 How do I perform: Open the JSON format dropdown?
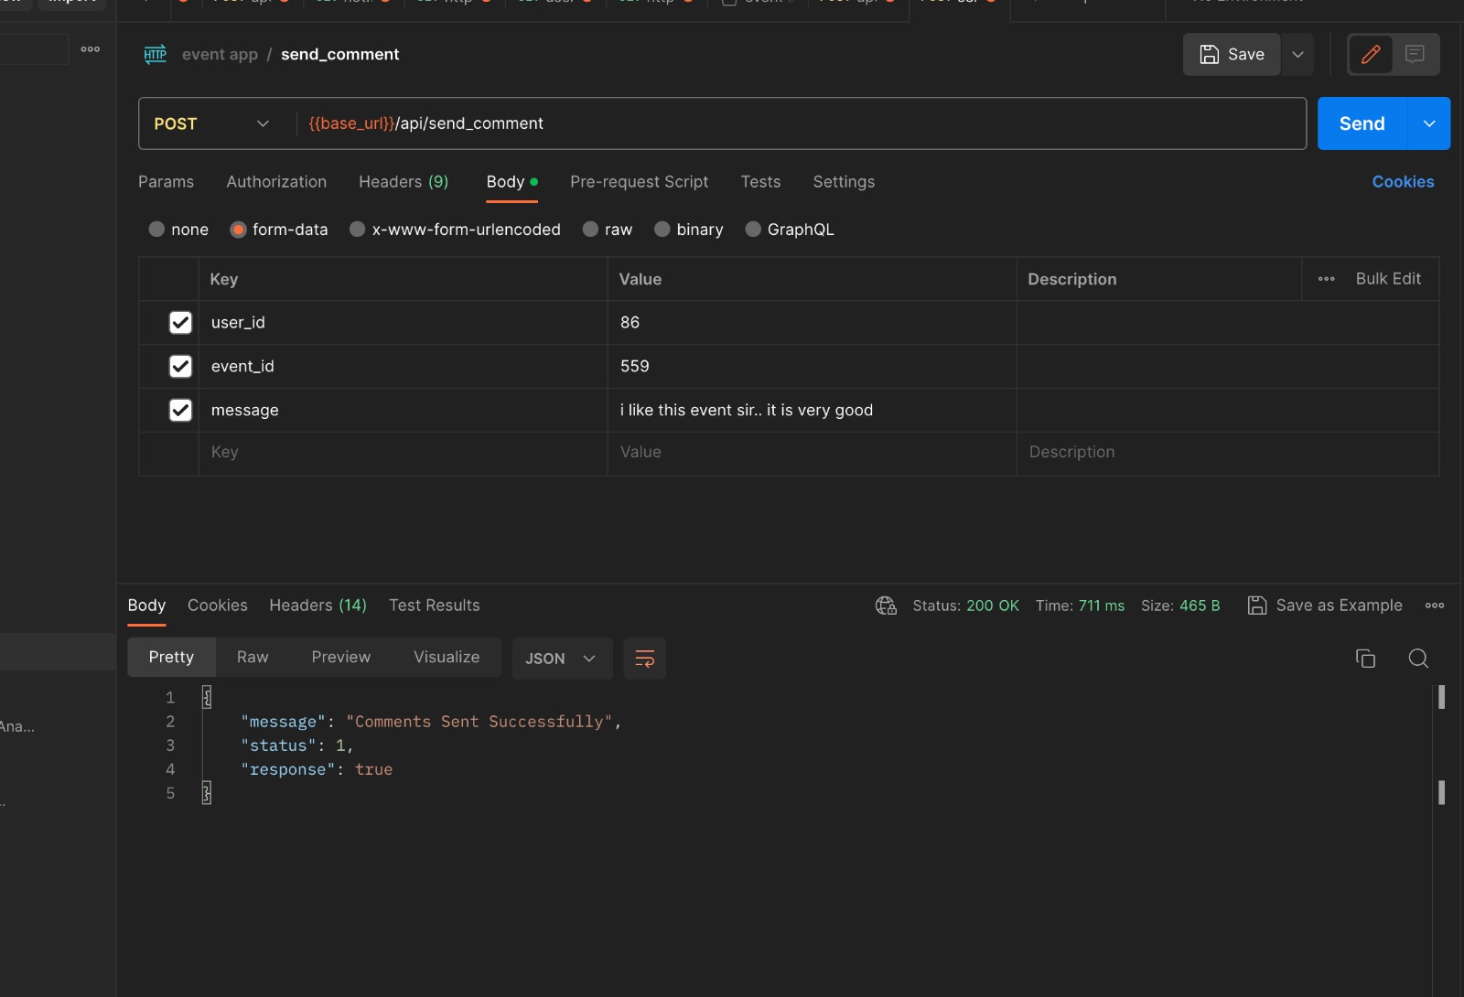click(x=561, y=659)
